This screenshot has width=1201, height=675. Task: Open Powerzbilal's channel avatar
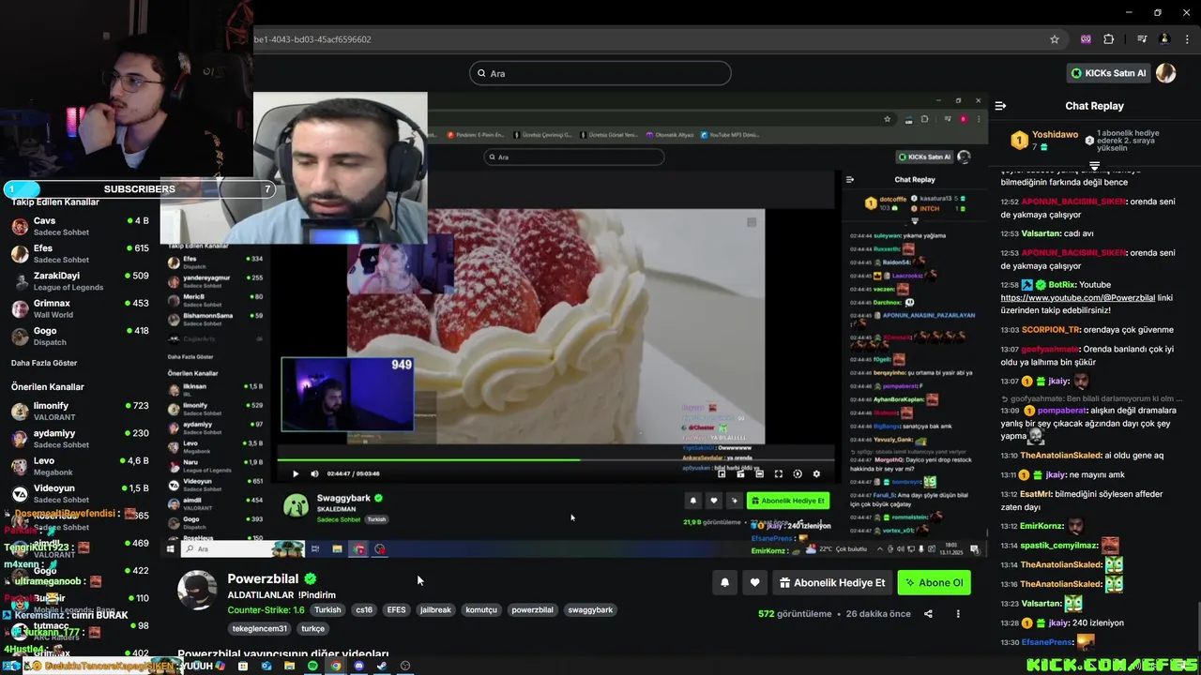click(x=197, y=590)
